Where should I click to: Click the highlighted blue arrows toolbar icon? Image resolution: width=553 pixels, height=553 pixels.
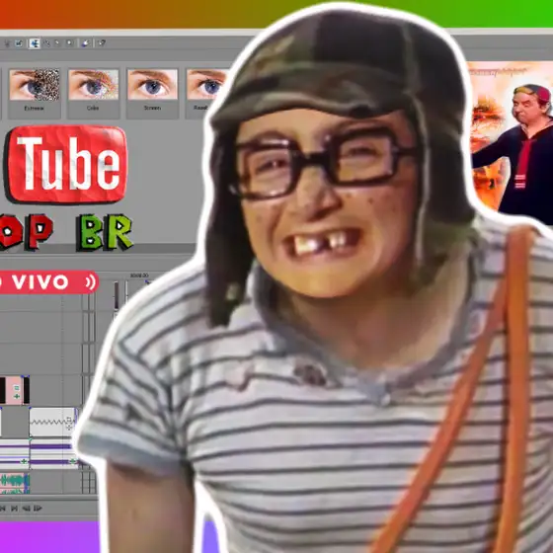pos(35,43)
